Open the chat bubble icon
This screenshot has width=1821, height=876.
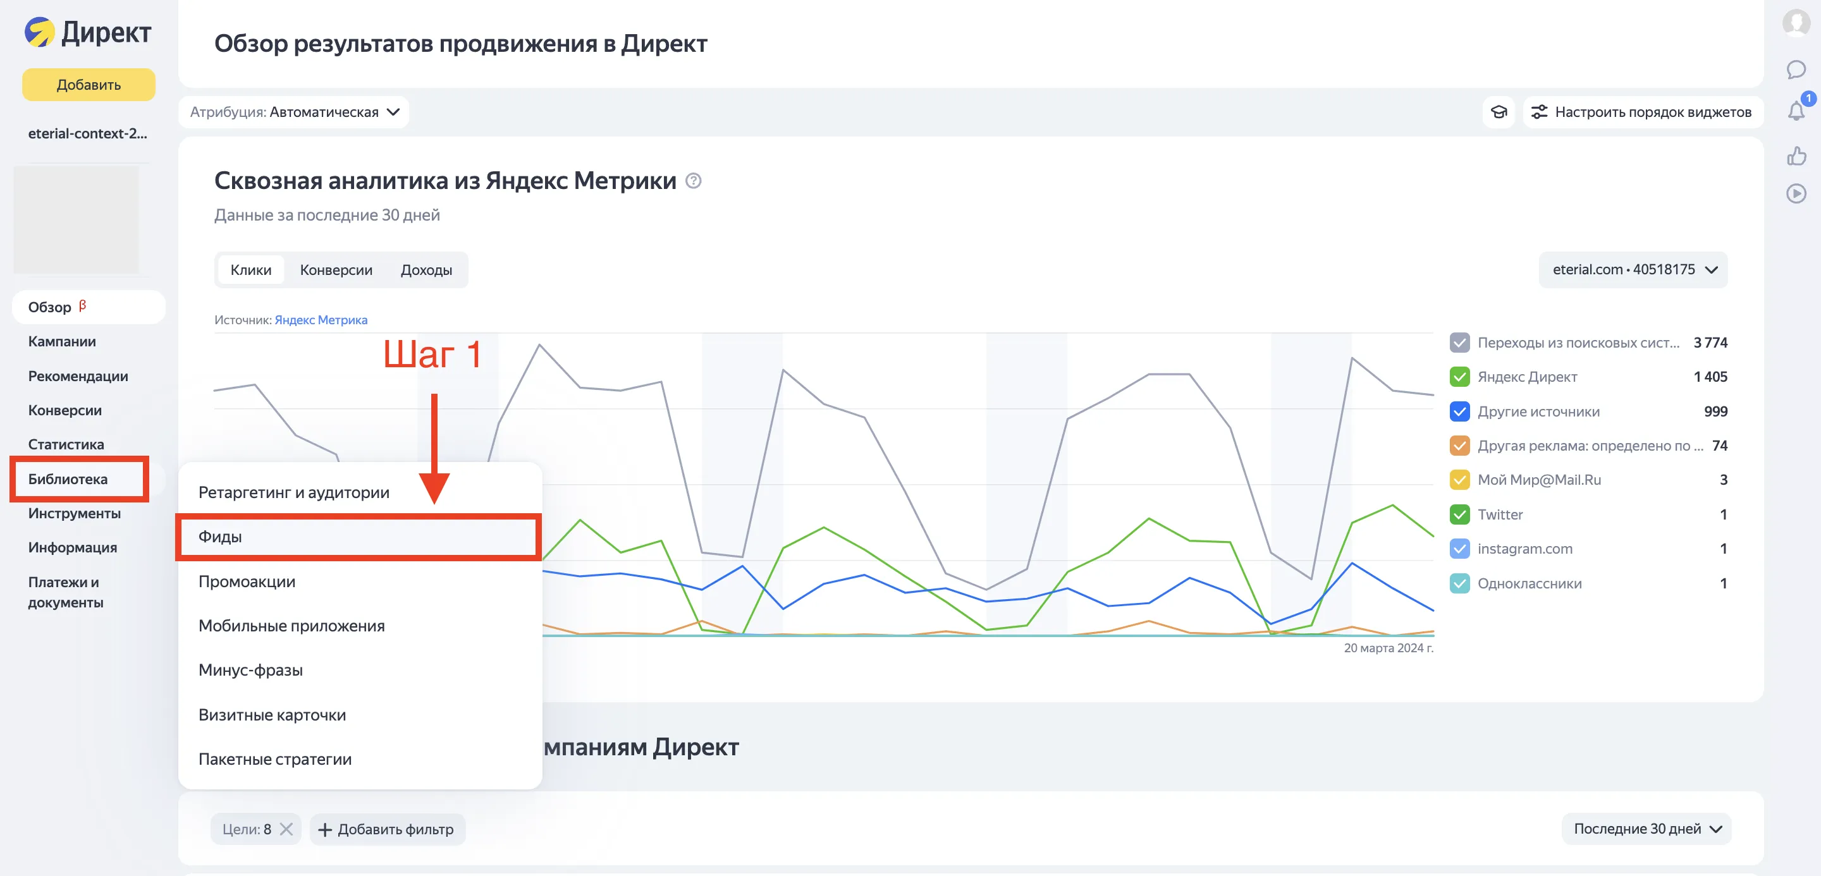coord(1796,70)
